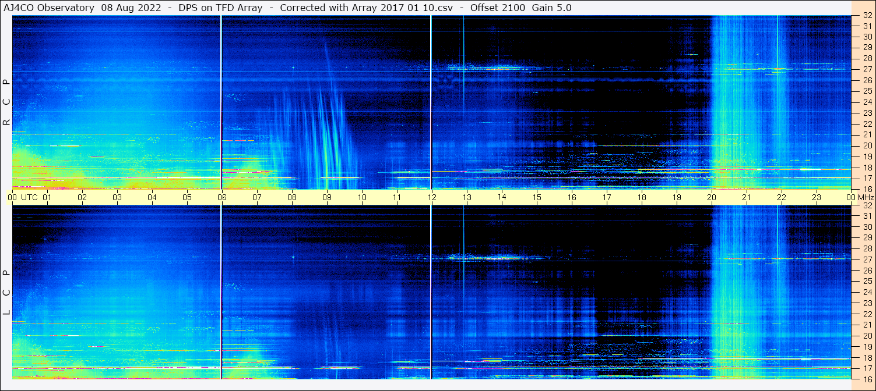Click the 27 MHz label of the RCP panel
Screen dimensions: 876x391
(x=867, y=69)
